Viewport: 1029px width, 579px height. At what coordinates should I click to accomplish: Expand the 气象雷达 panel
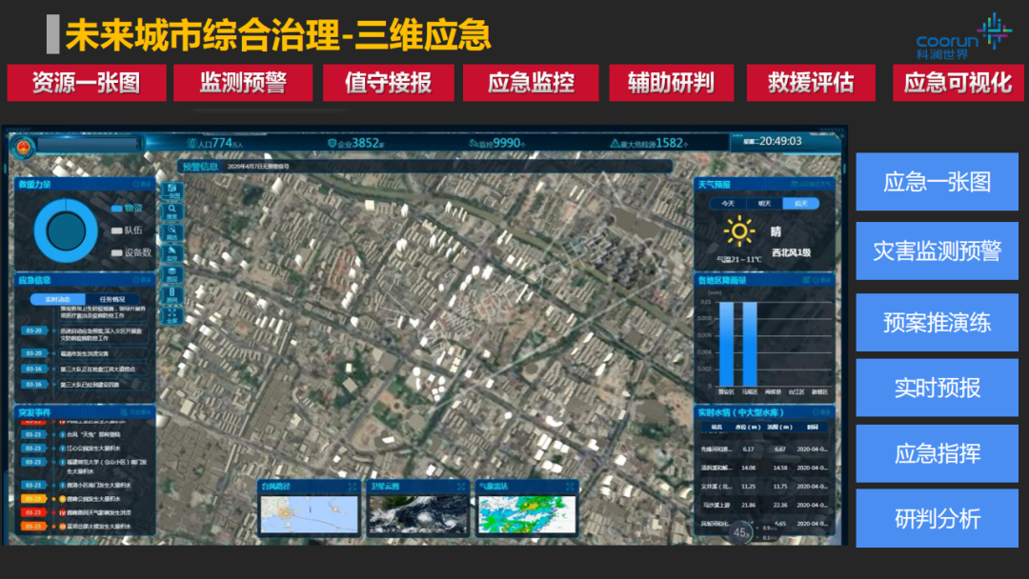(570, 487)
